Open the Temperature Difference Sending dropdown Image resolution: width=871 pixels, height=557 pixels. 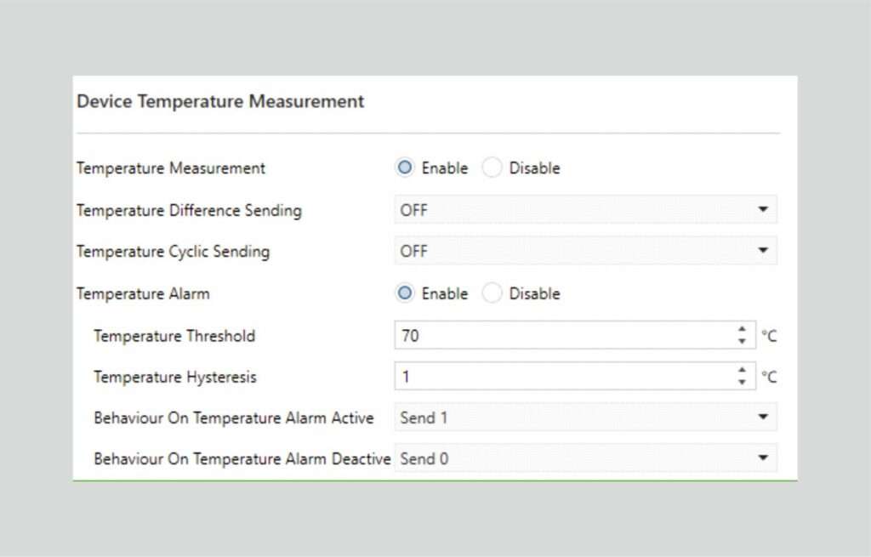pos(585,210)
